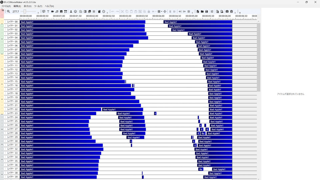Create a new project file icon
320x180 pixels.
(198, 11)
